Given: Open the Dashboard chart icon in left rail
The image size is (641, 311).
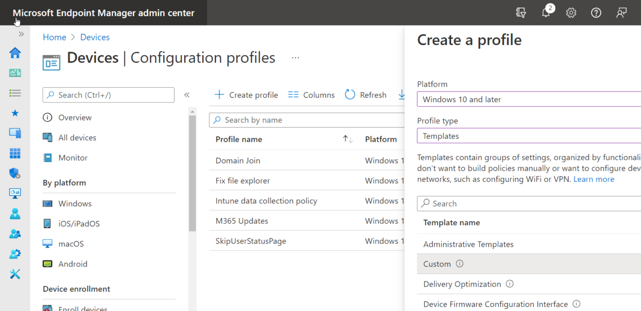Looking at the screenshot, I should click(15, 73).
